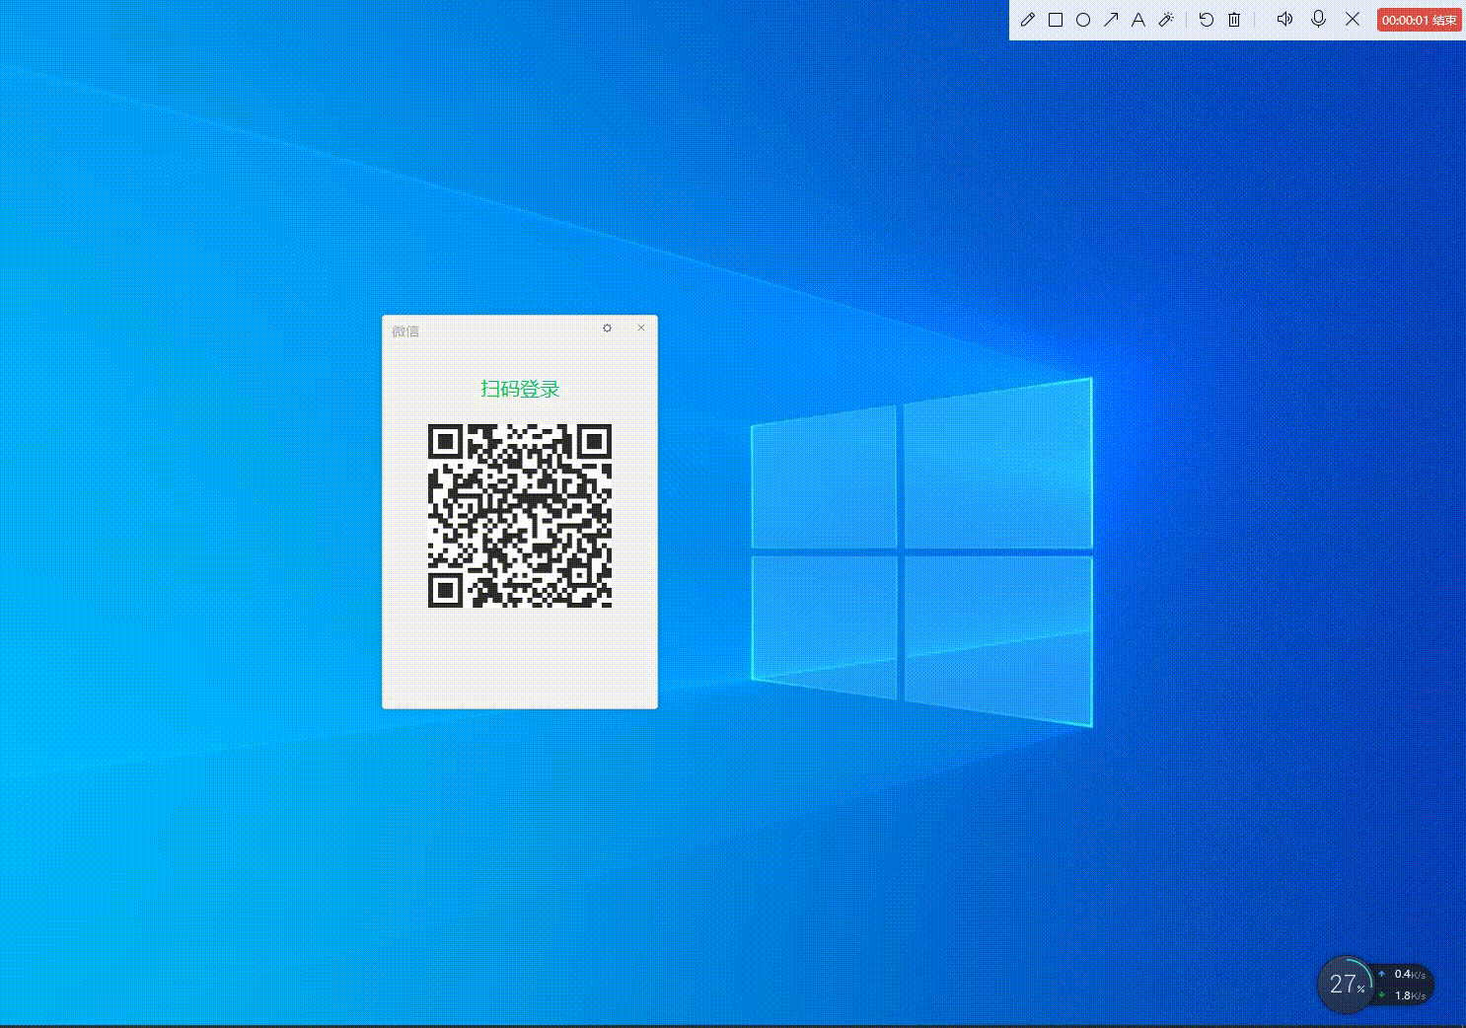Click the network speed 0.4K/s indicator
Screen dimensions: 1466x1028
1409,974
